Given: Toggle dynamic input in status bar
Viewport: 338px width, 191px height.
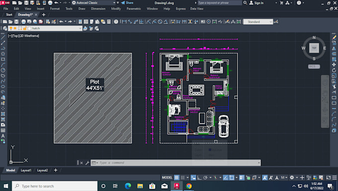Looking at the screenshot, I should (x=193, y=178).
